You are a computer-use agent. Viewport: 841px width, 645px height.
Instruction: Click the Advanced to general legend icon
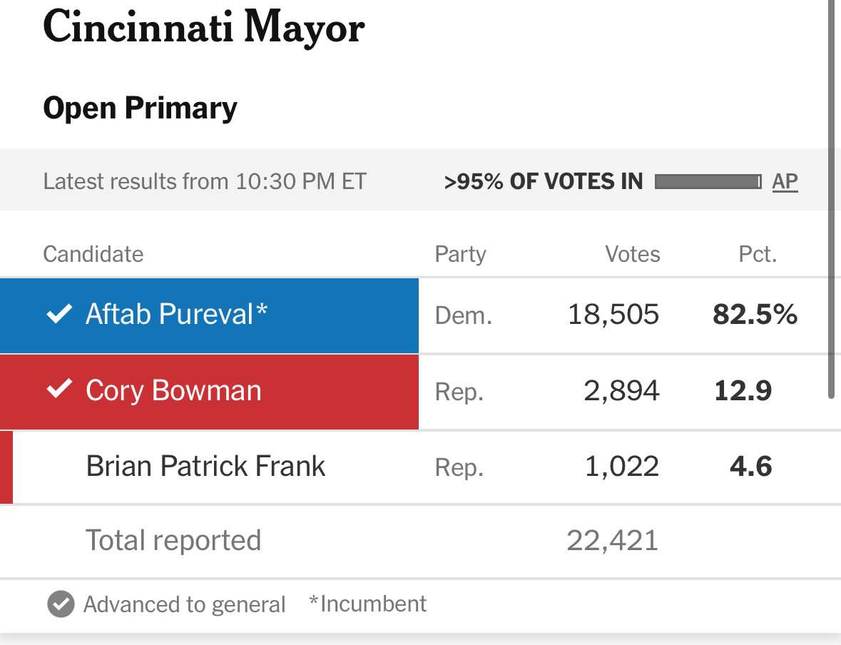[61, 604]
